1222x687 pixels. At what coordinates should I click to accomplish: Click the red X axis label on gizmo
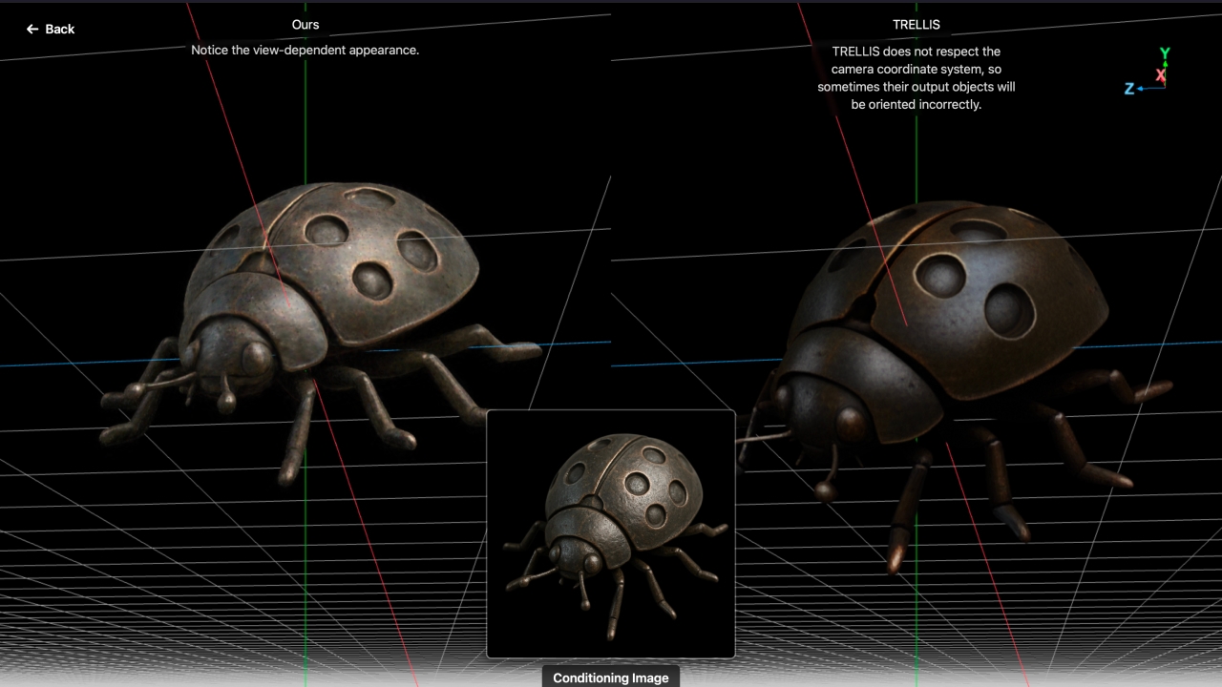[1161, 74]
